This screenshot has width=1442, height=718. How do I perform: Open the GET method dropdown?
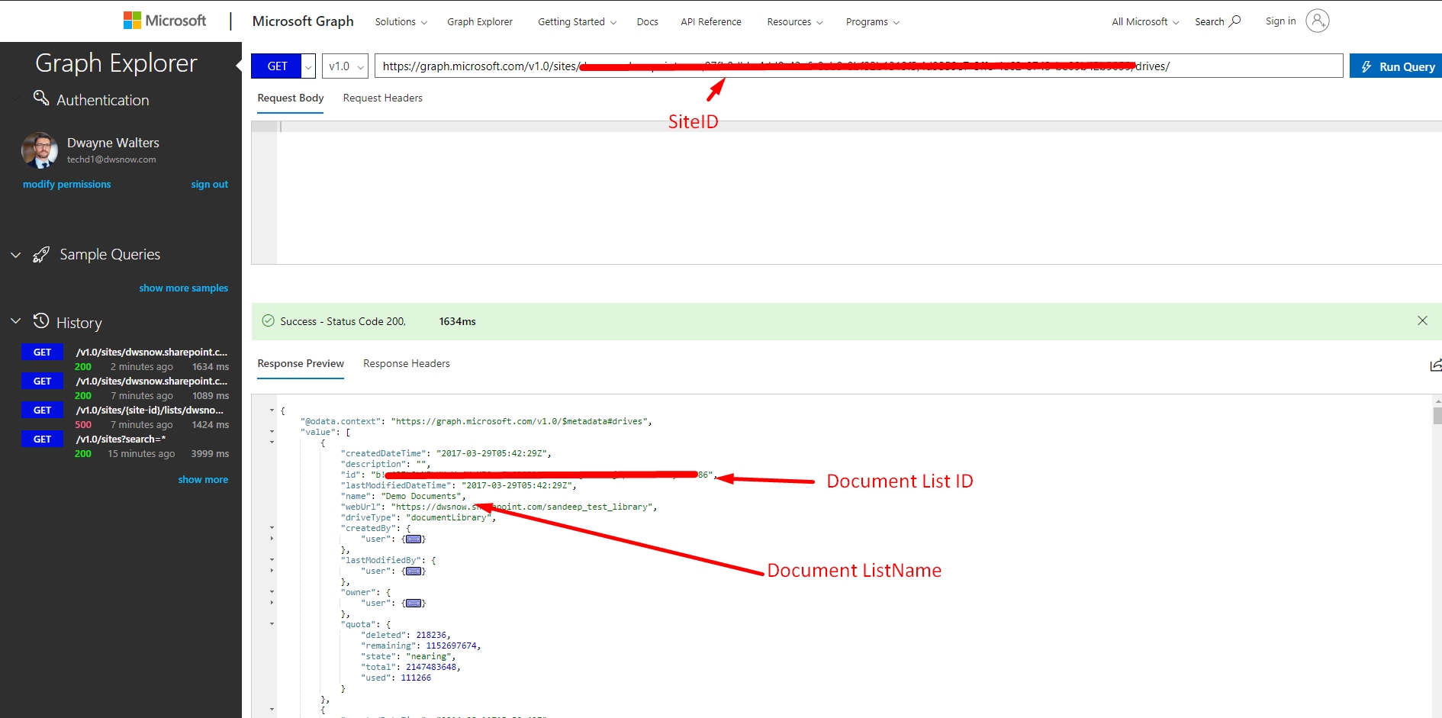coord(308,66)
